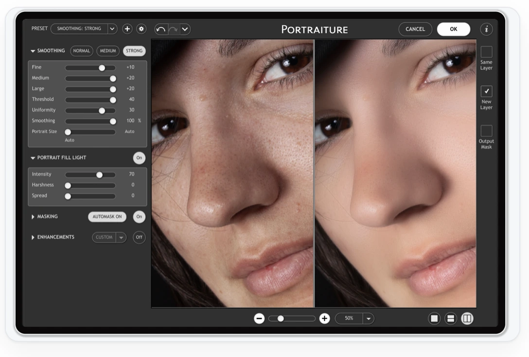Click the Portrait Size slider handle
This screenshot has height=357, width=529.
pos(68,132)
